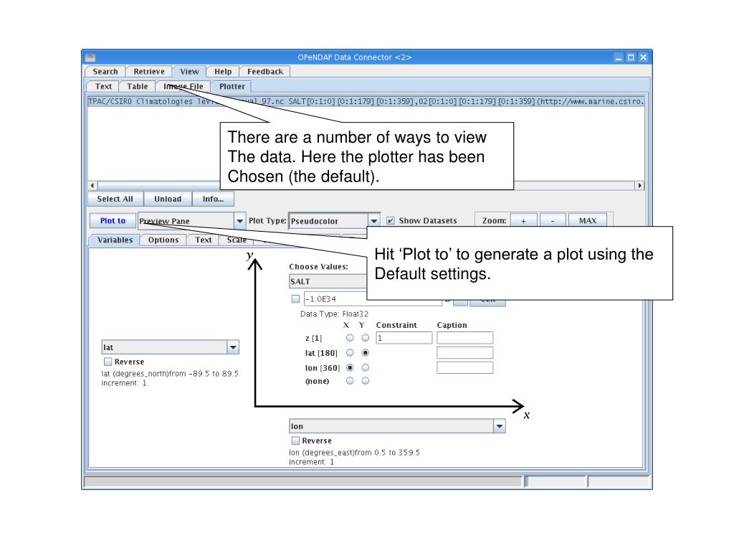Click the -1.0E34 missing value field
Image resolution: width=734 pixels, height=551 pixels.
tap(335, 299)
